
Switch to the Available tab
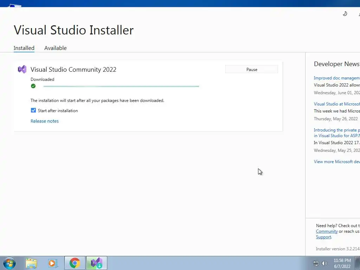click(55, 48)
